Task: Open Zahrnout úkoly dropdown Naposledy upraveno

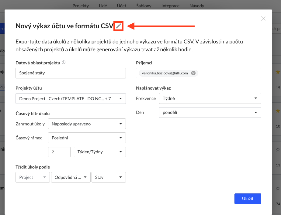Action: 87,124
